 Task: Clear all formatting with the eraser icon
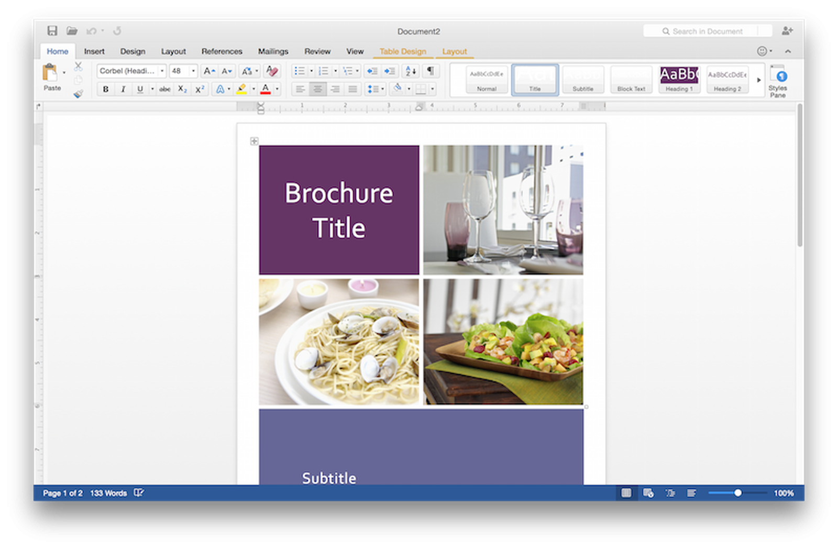coord(272,71)
